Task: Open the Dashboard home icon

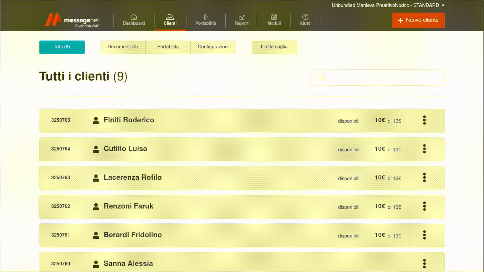Action: coord(134,17)
